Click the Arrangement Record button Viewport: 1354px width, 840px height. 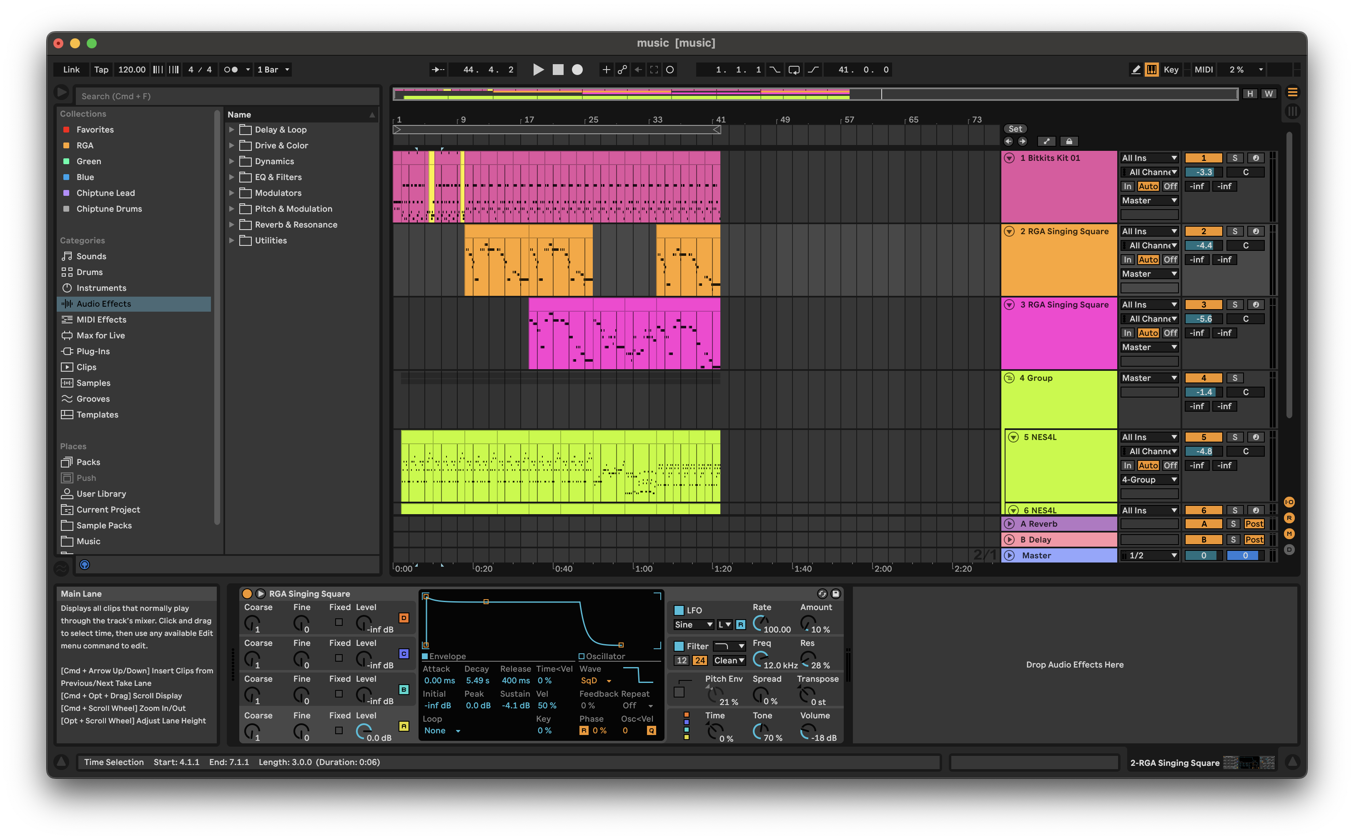pyautogui.click(x=577, y=70)
